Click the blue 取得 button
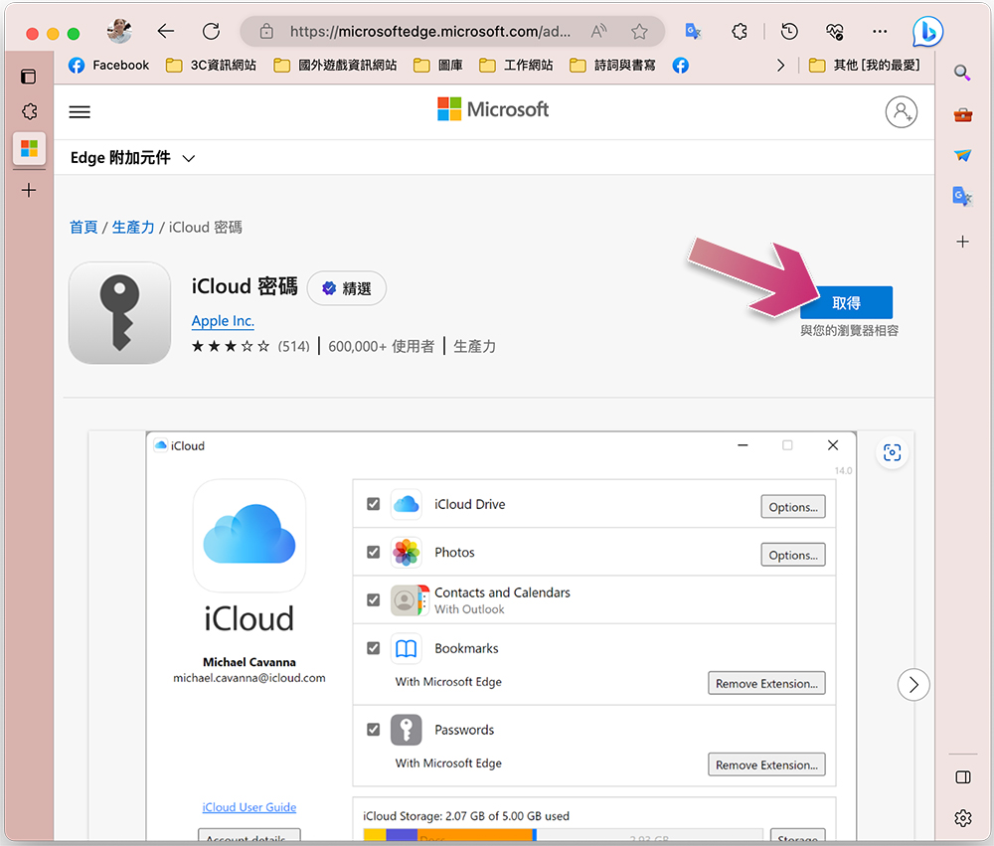 (846, 303)
